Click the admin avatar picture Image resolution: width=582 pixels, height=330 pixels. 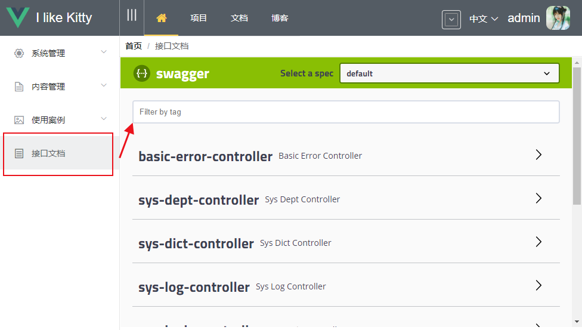(558, 18)
